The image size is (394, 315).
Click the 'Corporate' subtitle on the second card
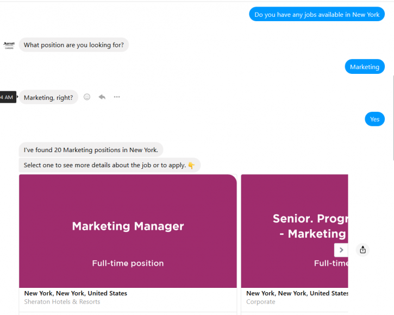(261, 302)
